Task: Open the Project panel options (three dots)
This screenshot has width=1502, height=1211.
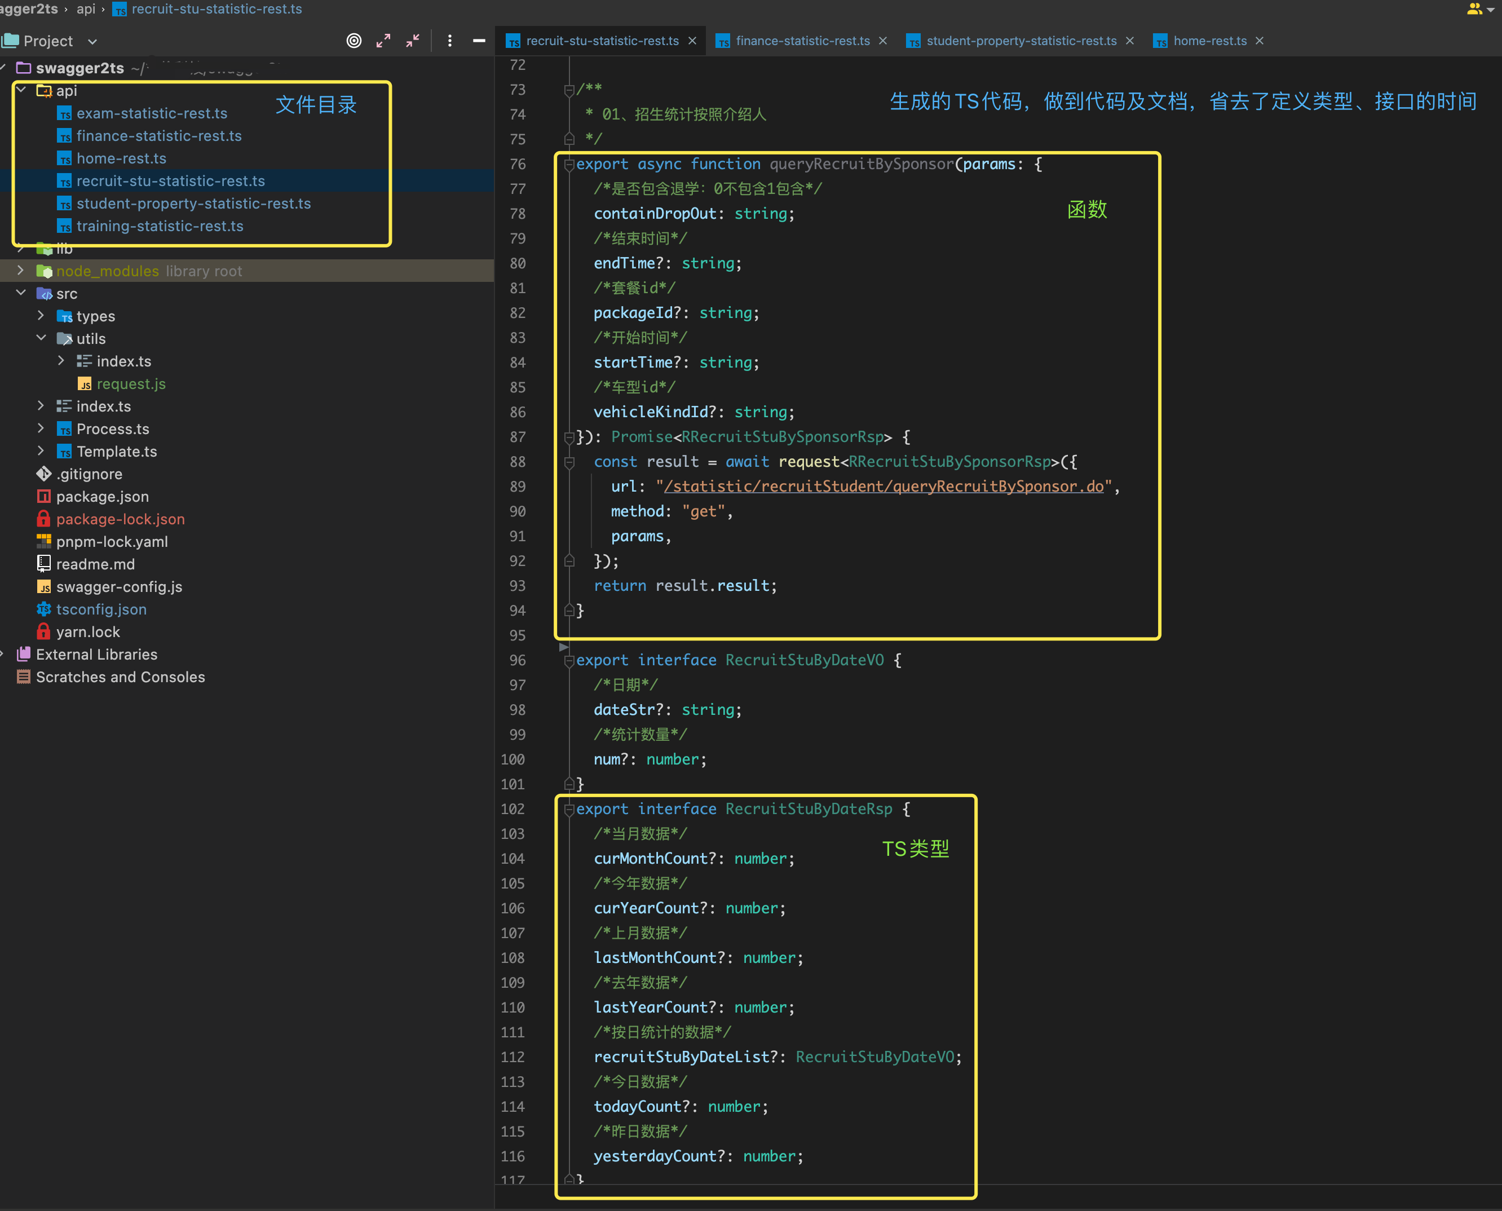Action: tap(450, 41)
